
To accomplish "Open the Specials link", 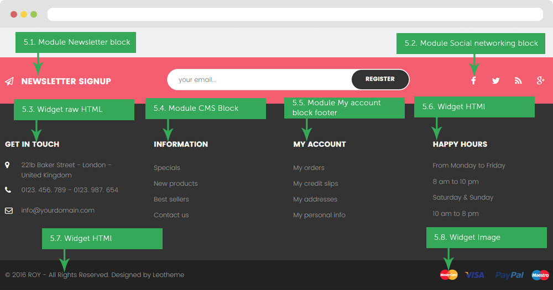I will point(167,168).
